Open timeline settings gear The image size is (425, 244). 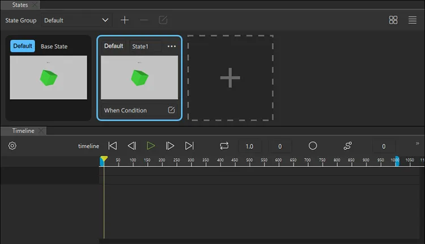(12, 146)
